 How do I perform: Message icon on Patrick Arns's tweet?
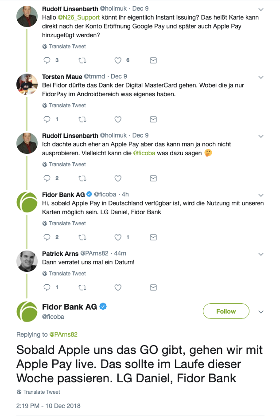pos(153,287)
